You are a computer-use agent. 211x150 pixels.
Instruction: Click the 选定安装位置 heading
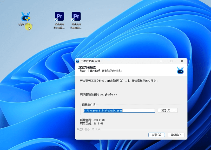click(x=87, y=67)
